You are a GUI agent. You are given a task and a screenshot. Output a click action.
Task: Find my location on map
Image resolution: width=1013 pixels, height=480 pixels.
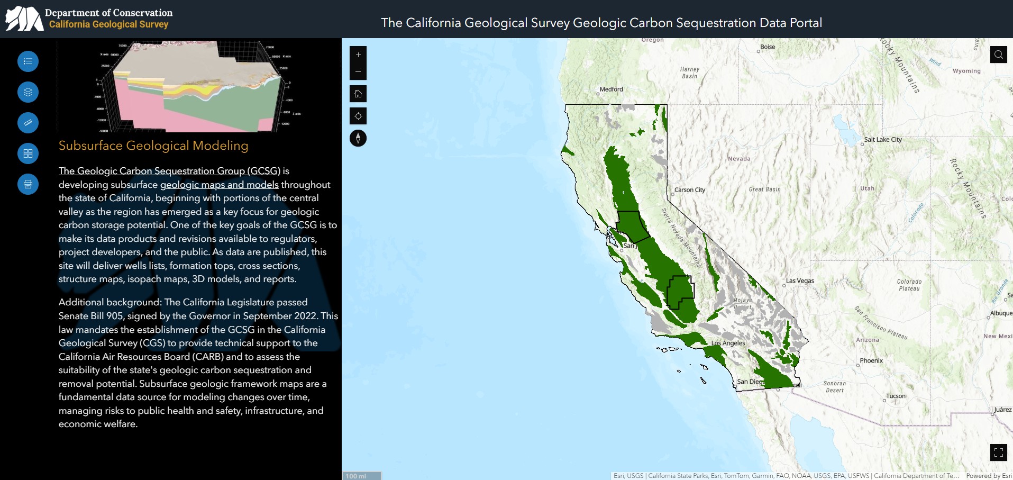(x=358, y=116)
